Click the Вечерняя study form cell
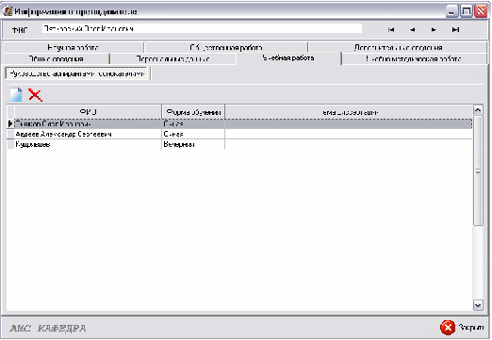492x340 pixels. pyautogui.click(x=193, y=144)
